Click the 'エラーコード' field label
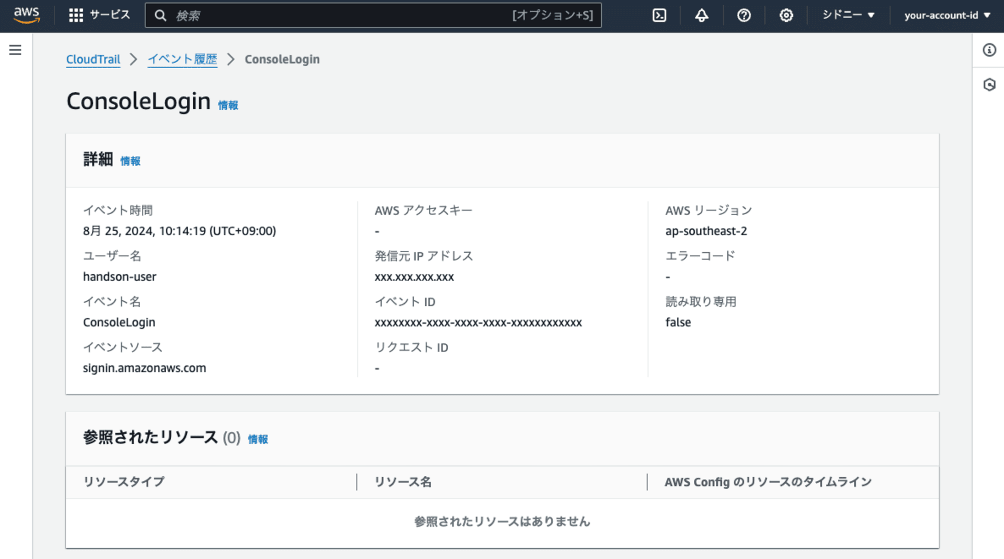This screenshot has height=559, width=1004. point(700,256)
